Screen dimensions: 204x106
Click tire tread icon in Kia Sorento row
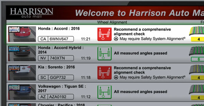(197, 69)
